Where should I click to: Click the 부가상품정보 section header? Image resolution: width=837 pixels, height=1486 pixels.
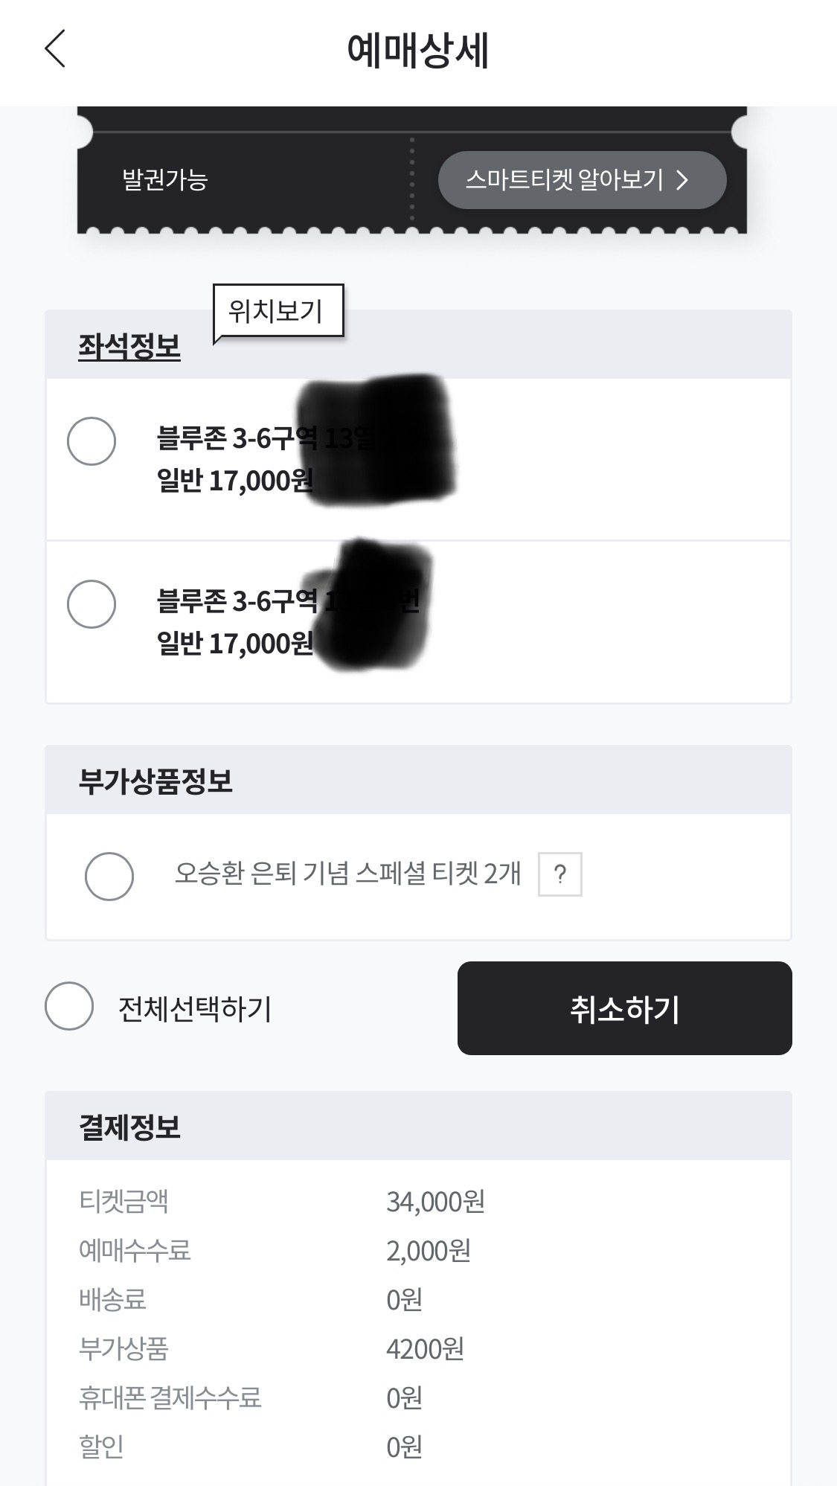point(155,781)
